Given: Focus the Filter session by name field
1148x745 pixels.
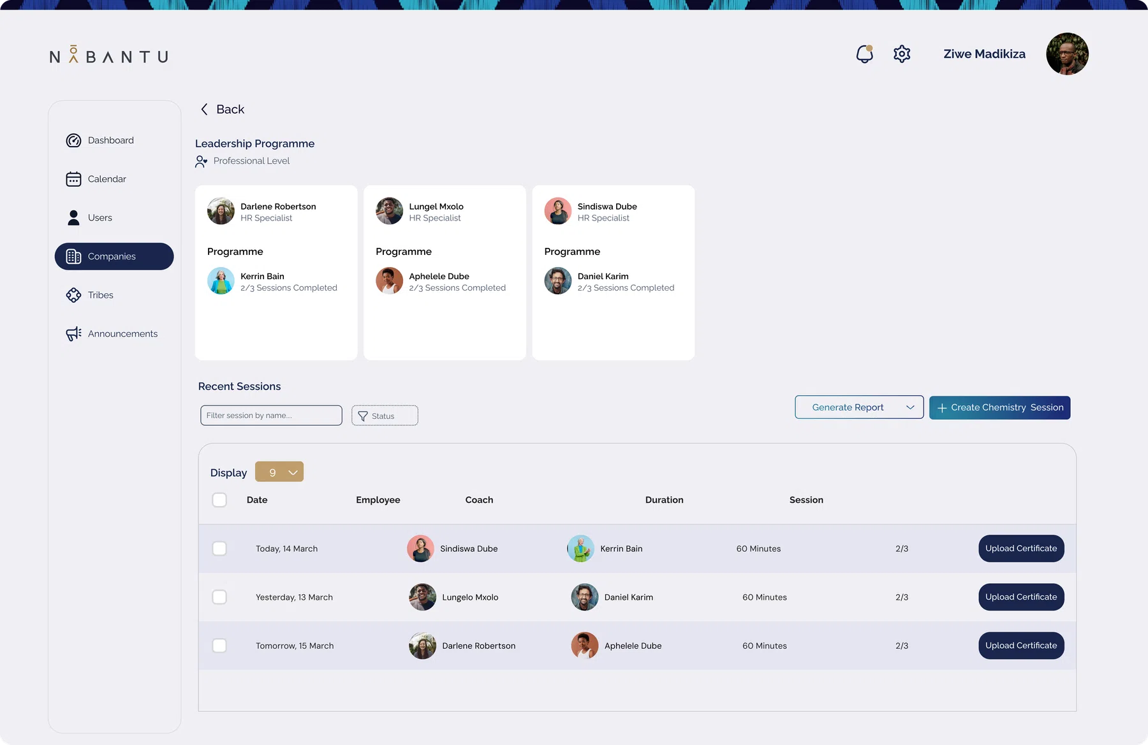Looking at the screenshot, I should [271, 416].
